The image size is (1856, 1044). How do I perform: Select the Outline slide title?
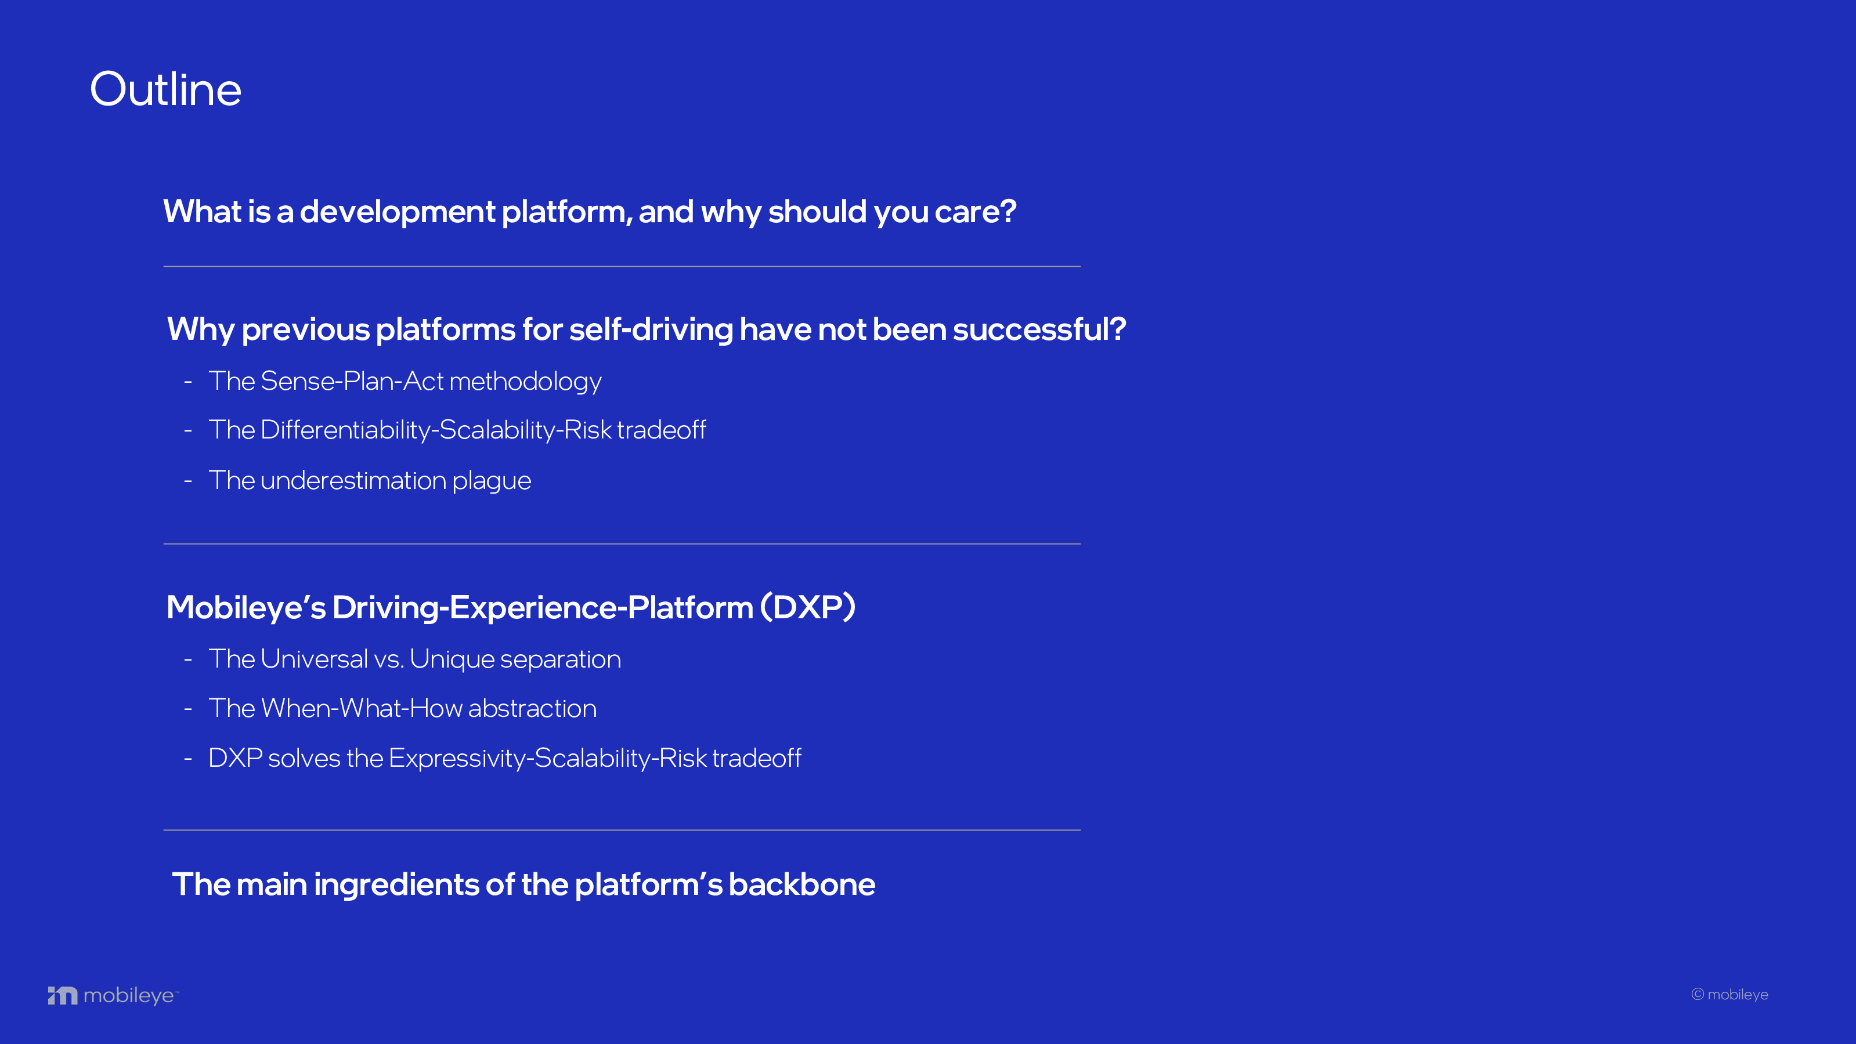click(166, 89)
